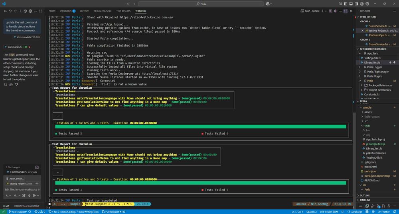Open Commands.fs +48 -2 edit chip
Screen dimensions: 399x214
point(17,47)
